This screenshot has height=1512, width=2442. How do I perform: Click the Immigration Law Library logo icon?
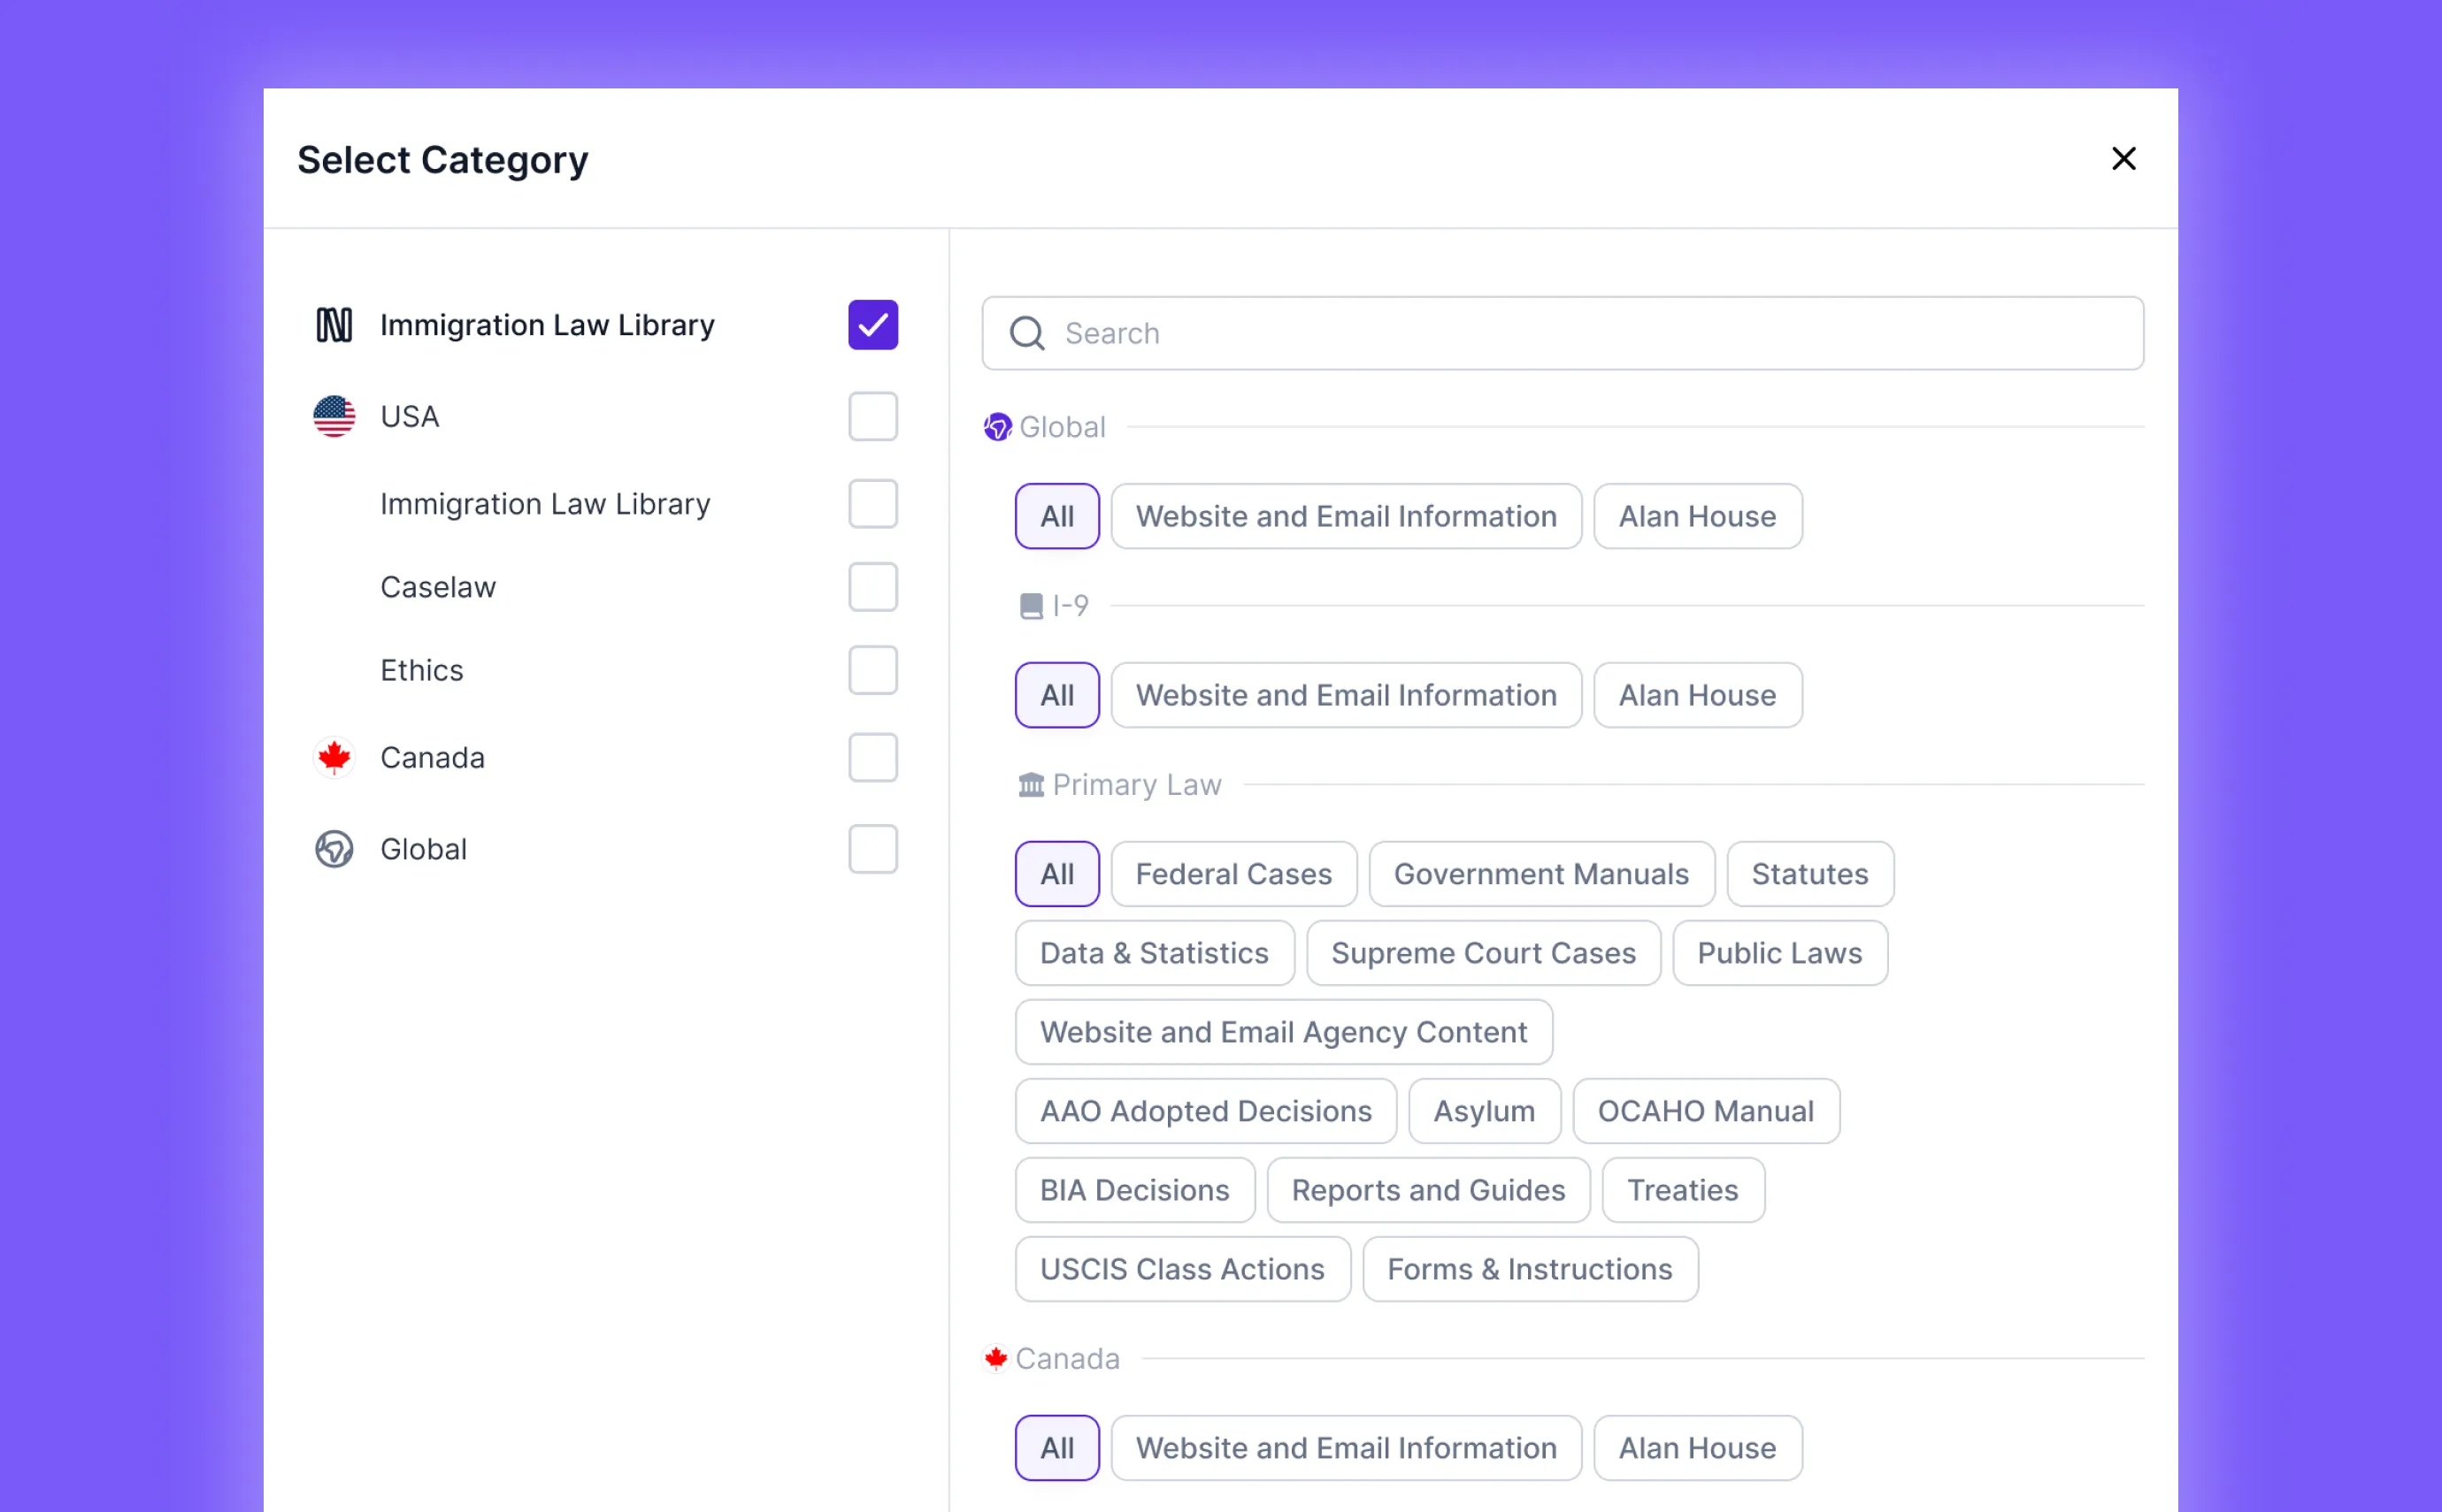coord(334,325)
